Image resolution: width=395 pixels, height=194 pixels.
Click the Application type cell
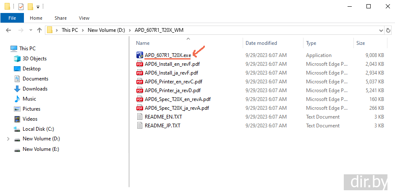pos(319,55)
